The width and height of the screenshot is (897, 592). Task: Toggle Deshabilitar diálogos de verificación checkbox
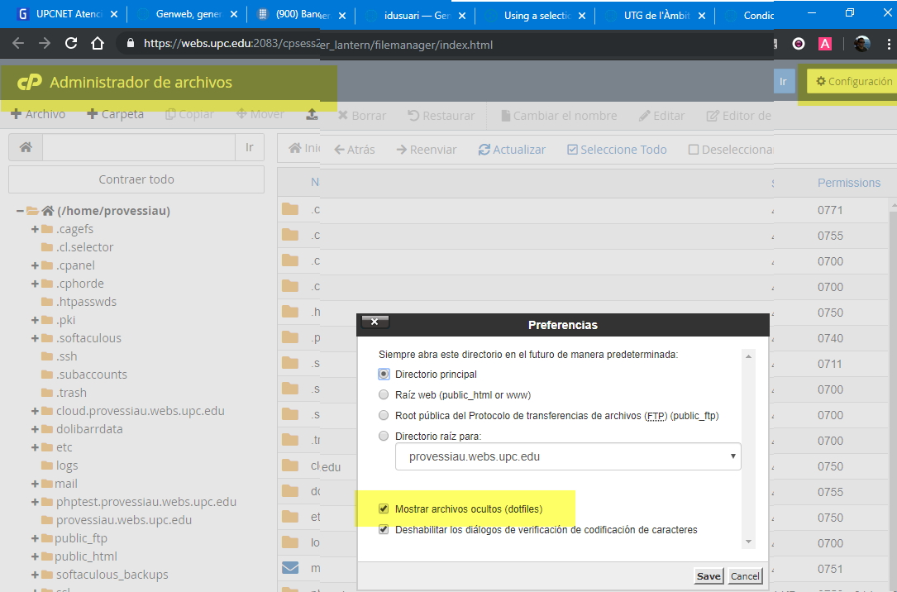(x=384, y=529)
